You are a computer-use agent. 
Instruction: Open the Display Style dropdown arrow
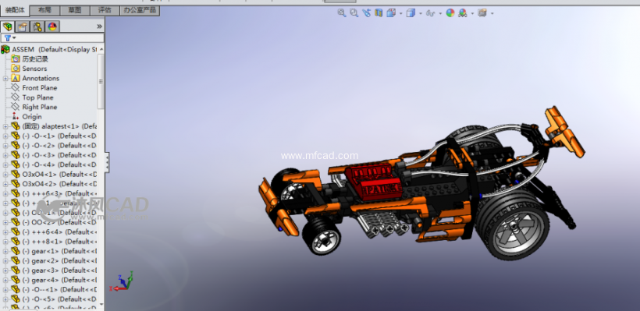(x=421, y=13)
